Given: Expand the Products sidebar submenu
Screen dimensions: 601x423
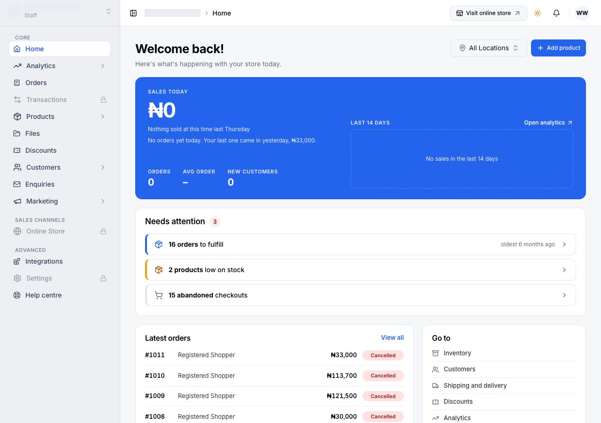Looking at the screenshot, I should (x=103, y=117).
